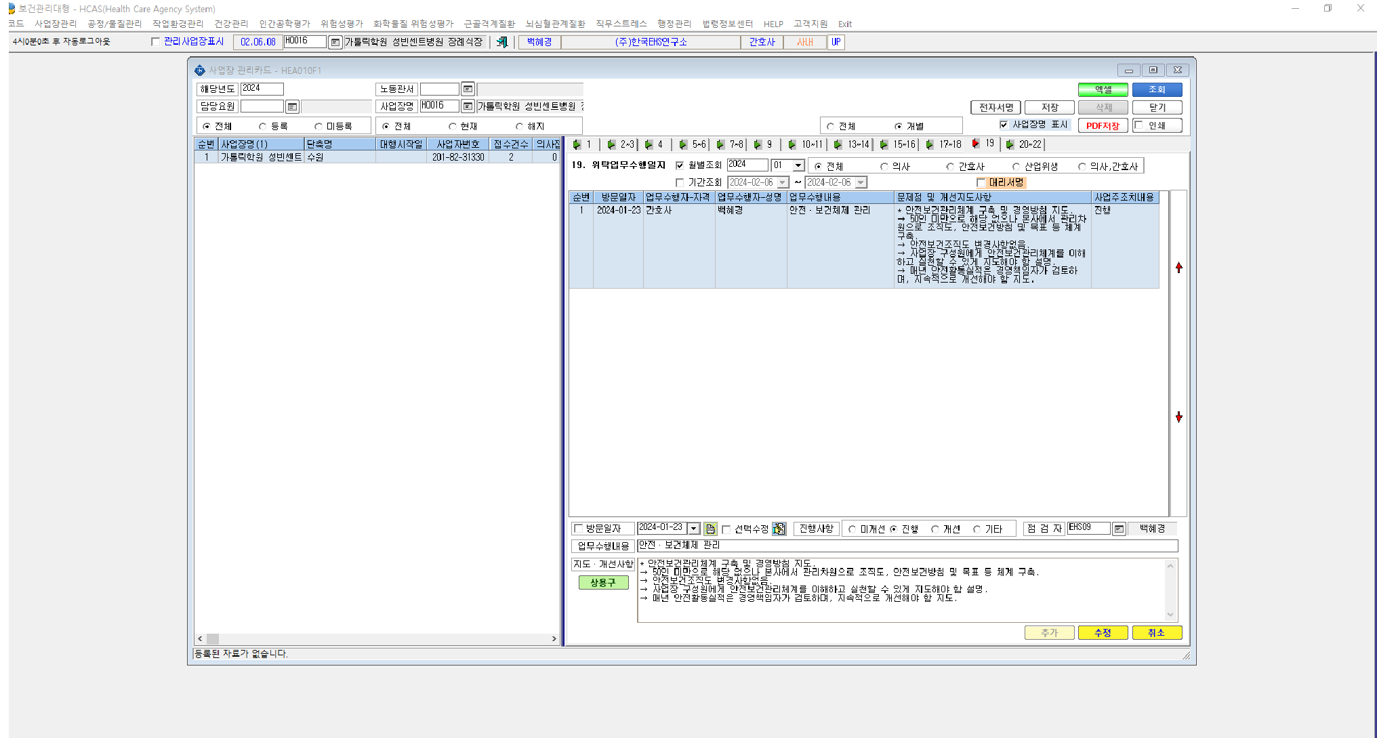Open the 점검자 lookup icon
The width and height of the screenshot is (1377, 738).
1119,529
